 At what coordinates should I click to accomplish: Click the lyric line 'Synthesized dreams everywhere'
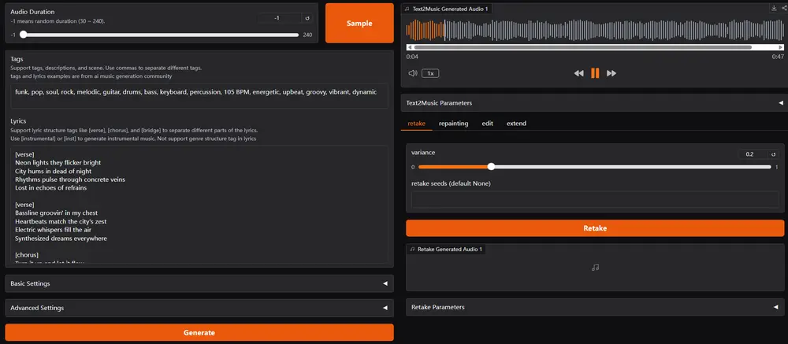pyautogui.click(x=61, y=238)
